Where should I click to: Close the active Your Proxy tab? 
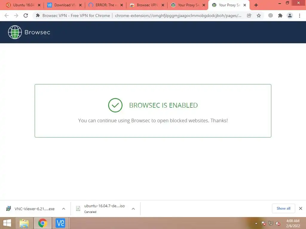point(245,5)
